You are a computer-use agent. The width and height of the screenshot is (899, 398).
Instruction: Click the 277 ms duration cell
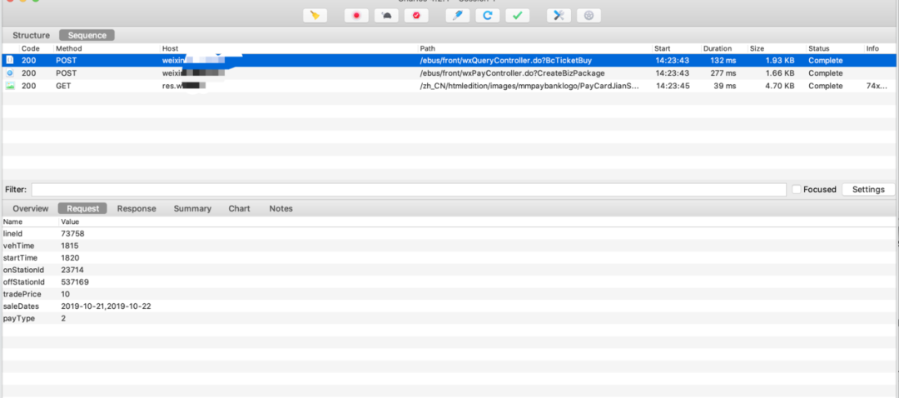click(x=723, y=73)
